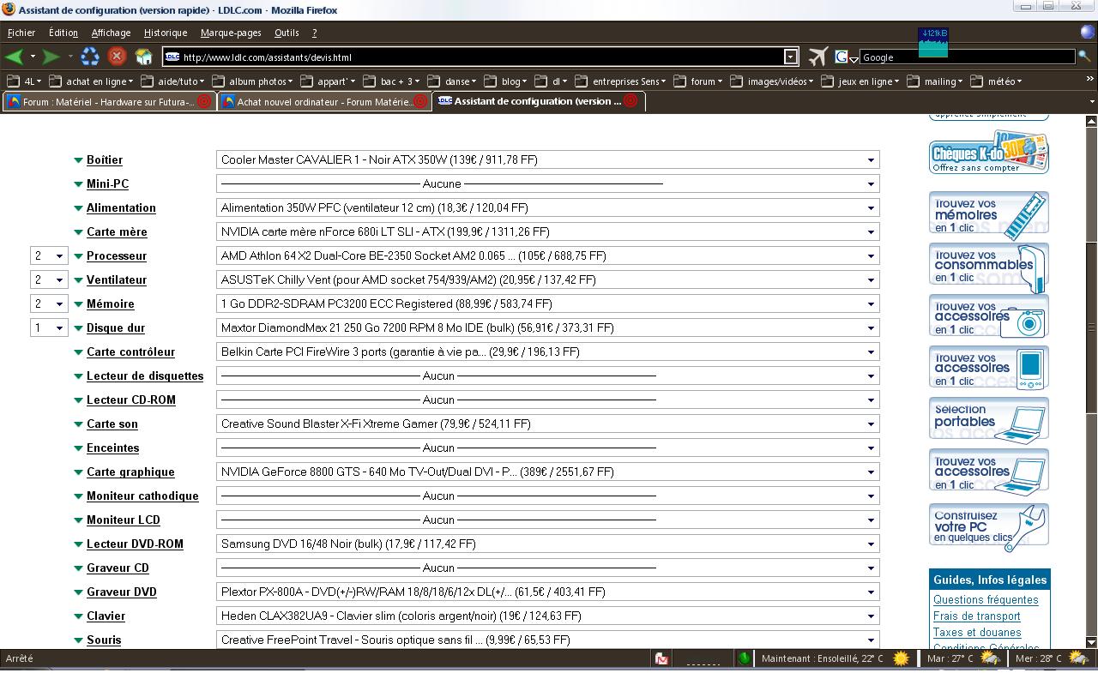Viewport: 1098px width, 697px height.
Task: Open the Ventilateur quantity dropdown
Action: coord(49,279)
